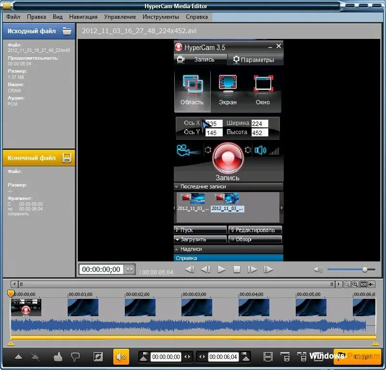Click the thumbnail at 00:00:00;00 showing HyperCam
The height and width of the screenshot is (370, 386).
click(x=26, y=308)
